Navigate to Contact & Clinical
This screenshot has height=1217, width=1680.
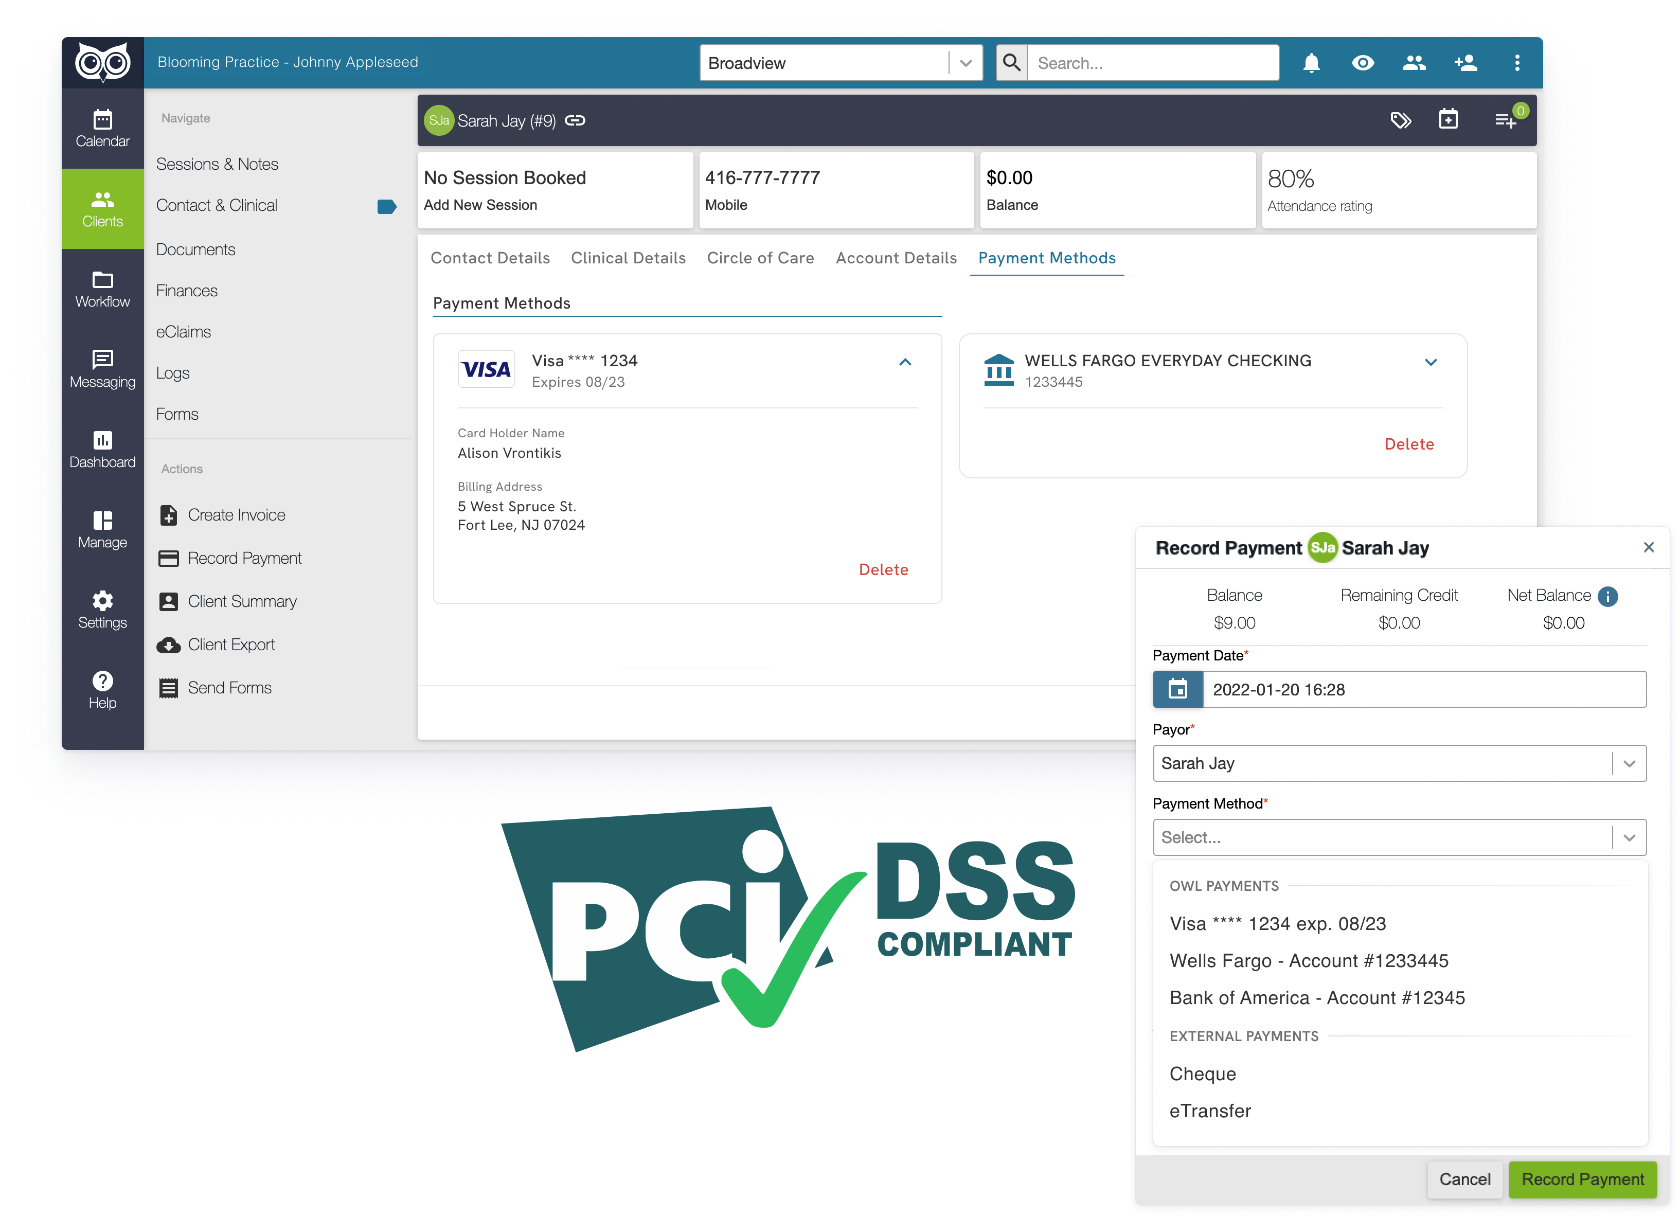click(x=216, y=205)
